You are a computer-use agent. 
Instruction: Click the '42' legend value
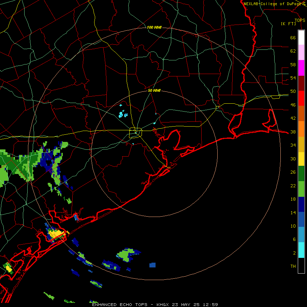tap(293, 118)
